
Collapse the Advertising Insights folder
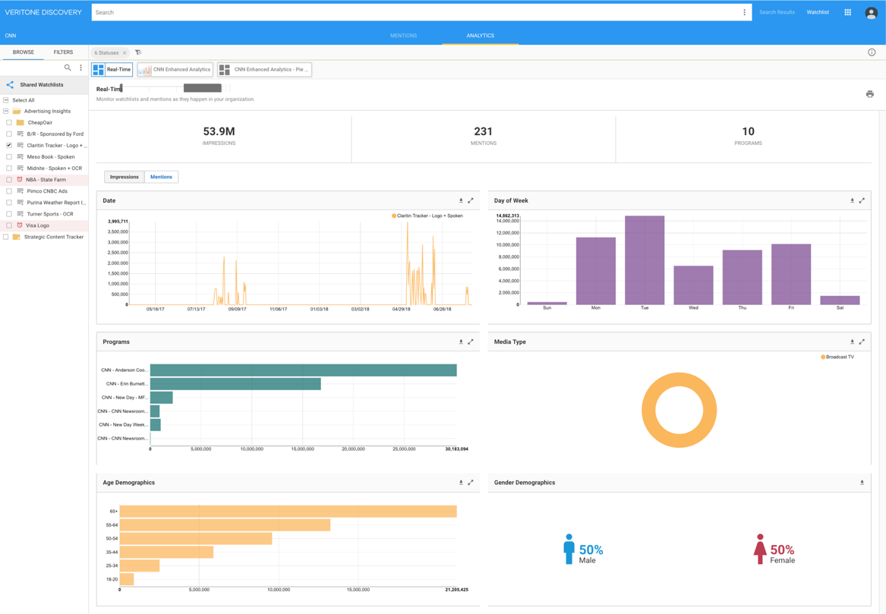[x=6, y=112]
